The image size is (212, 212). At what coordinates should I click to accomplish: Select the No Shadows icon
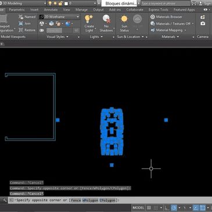pyautogui.click(x=106, y=19)
